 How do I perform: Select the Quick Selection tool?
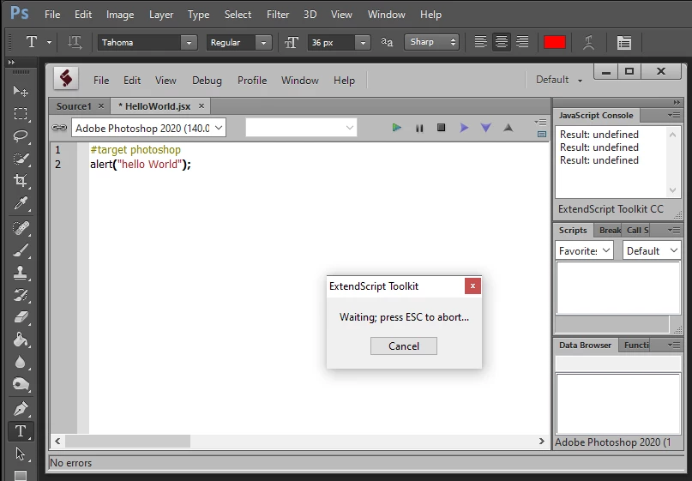[x=21, y=159]
